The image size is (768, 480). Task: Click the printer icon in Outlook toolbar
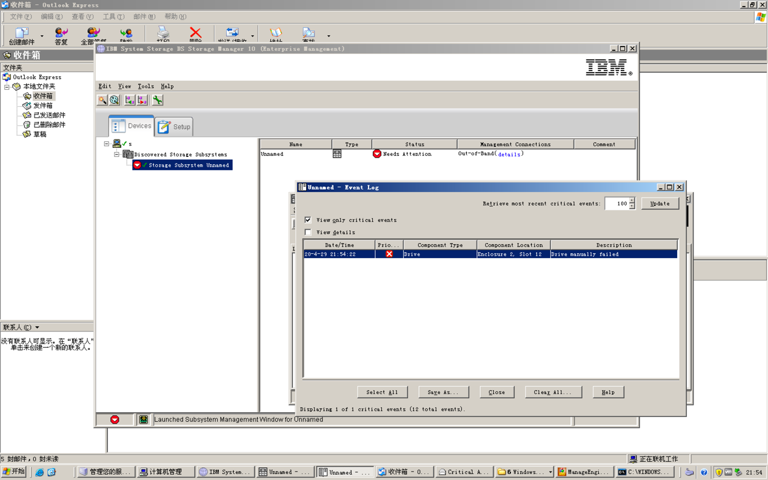tap(163, 33)
